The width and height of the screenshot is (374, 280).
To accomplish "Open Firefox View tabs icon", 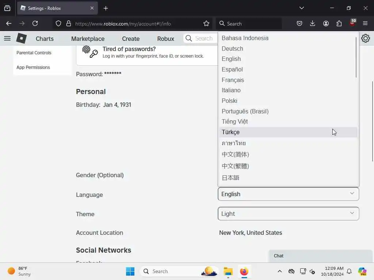I will [7, 8].
